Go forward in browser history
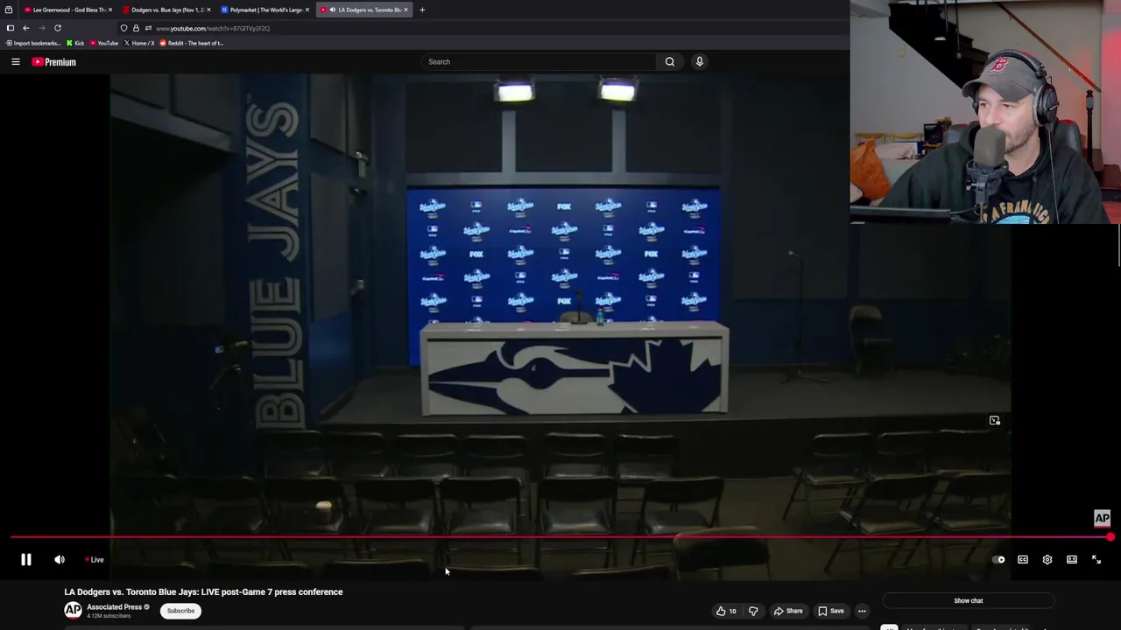The height and width of the screenshot is (630, 1121). coord(41,28)
